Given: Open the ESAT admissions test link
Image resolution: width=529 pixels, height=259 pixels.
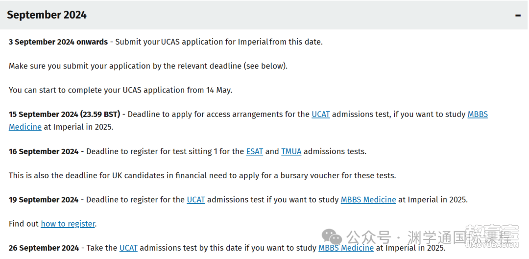Looking at the screenshot, I should click(254, 151).
